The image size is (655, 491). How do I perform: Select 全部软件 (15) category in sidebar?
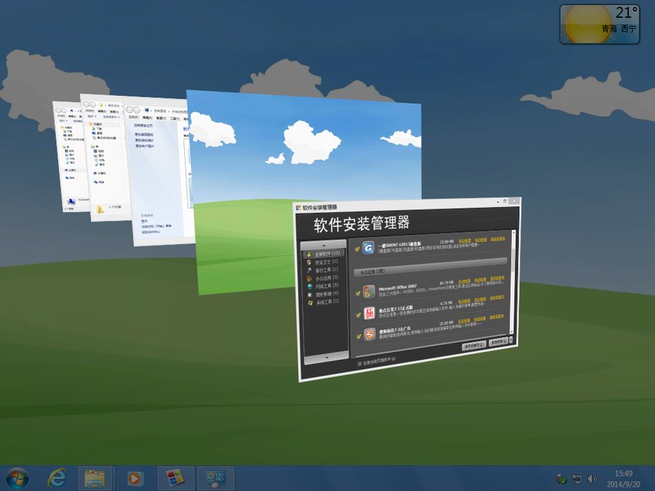click(x=323, y=254)
